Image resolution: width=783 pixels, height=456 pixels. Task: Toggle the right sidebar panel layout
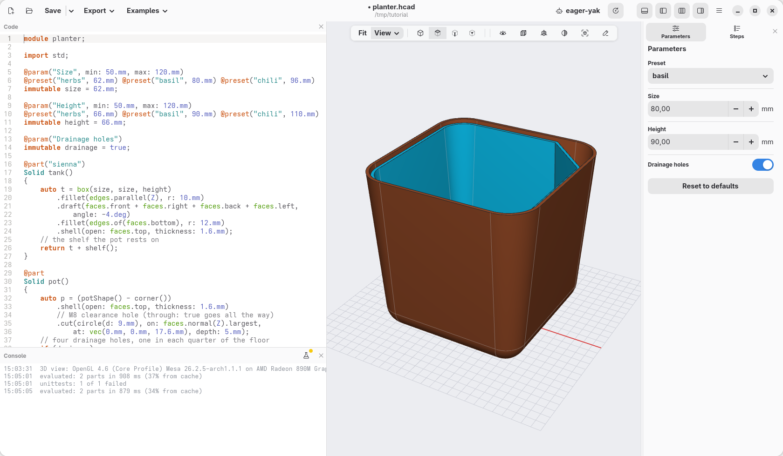pos(701,11)
